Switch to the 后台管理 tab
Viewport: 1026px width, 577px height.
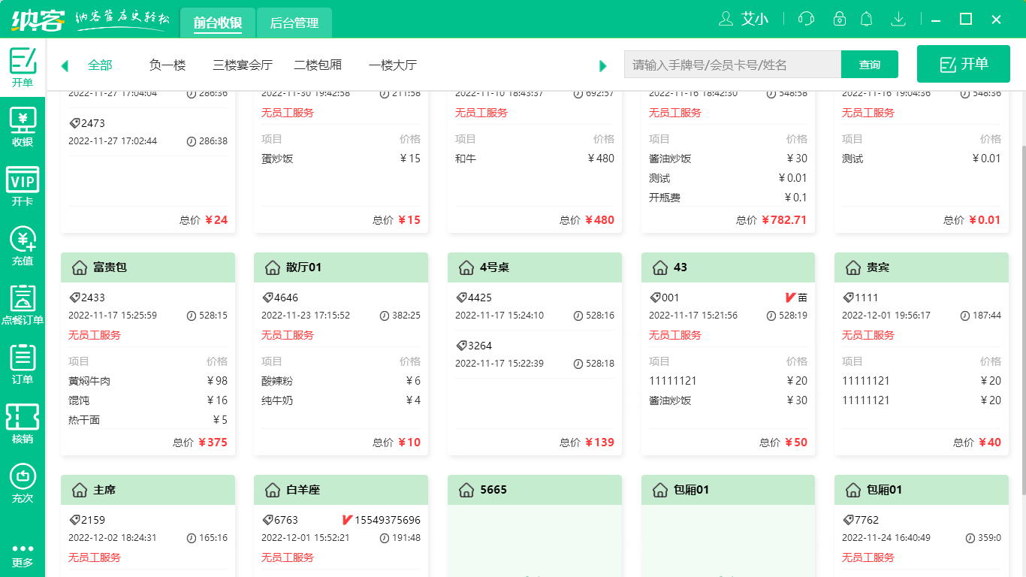tap(294, 23)
